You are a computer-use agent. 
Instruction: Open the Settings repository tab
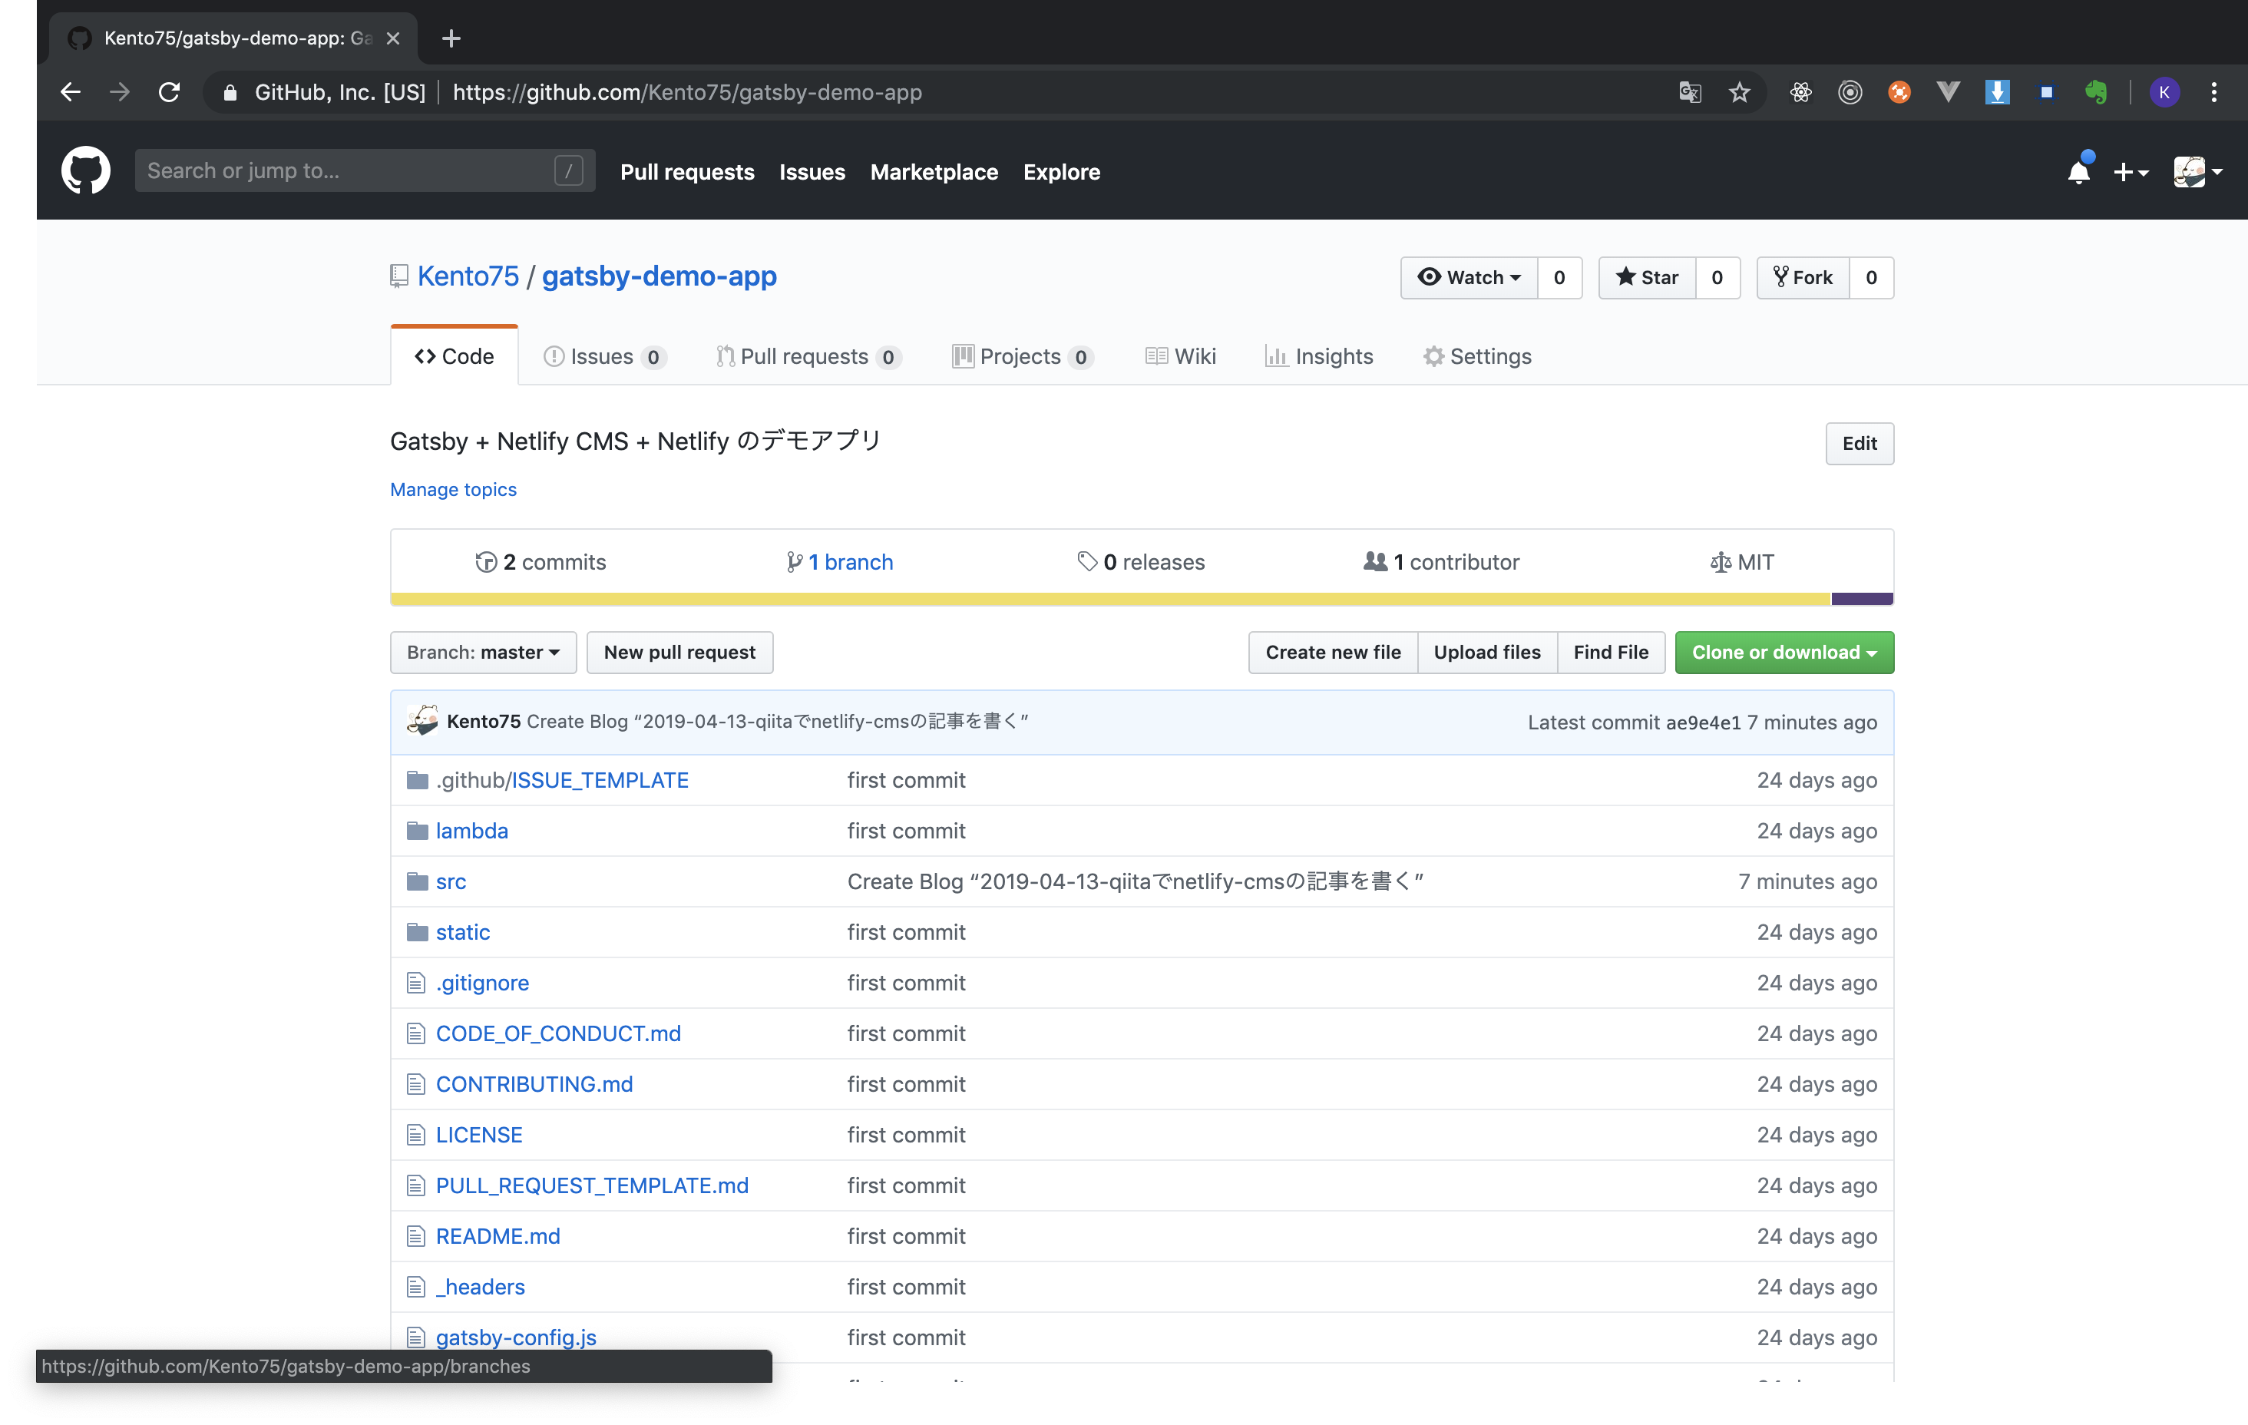(x=1477, y=355)
